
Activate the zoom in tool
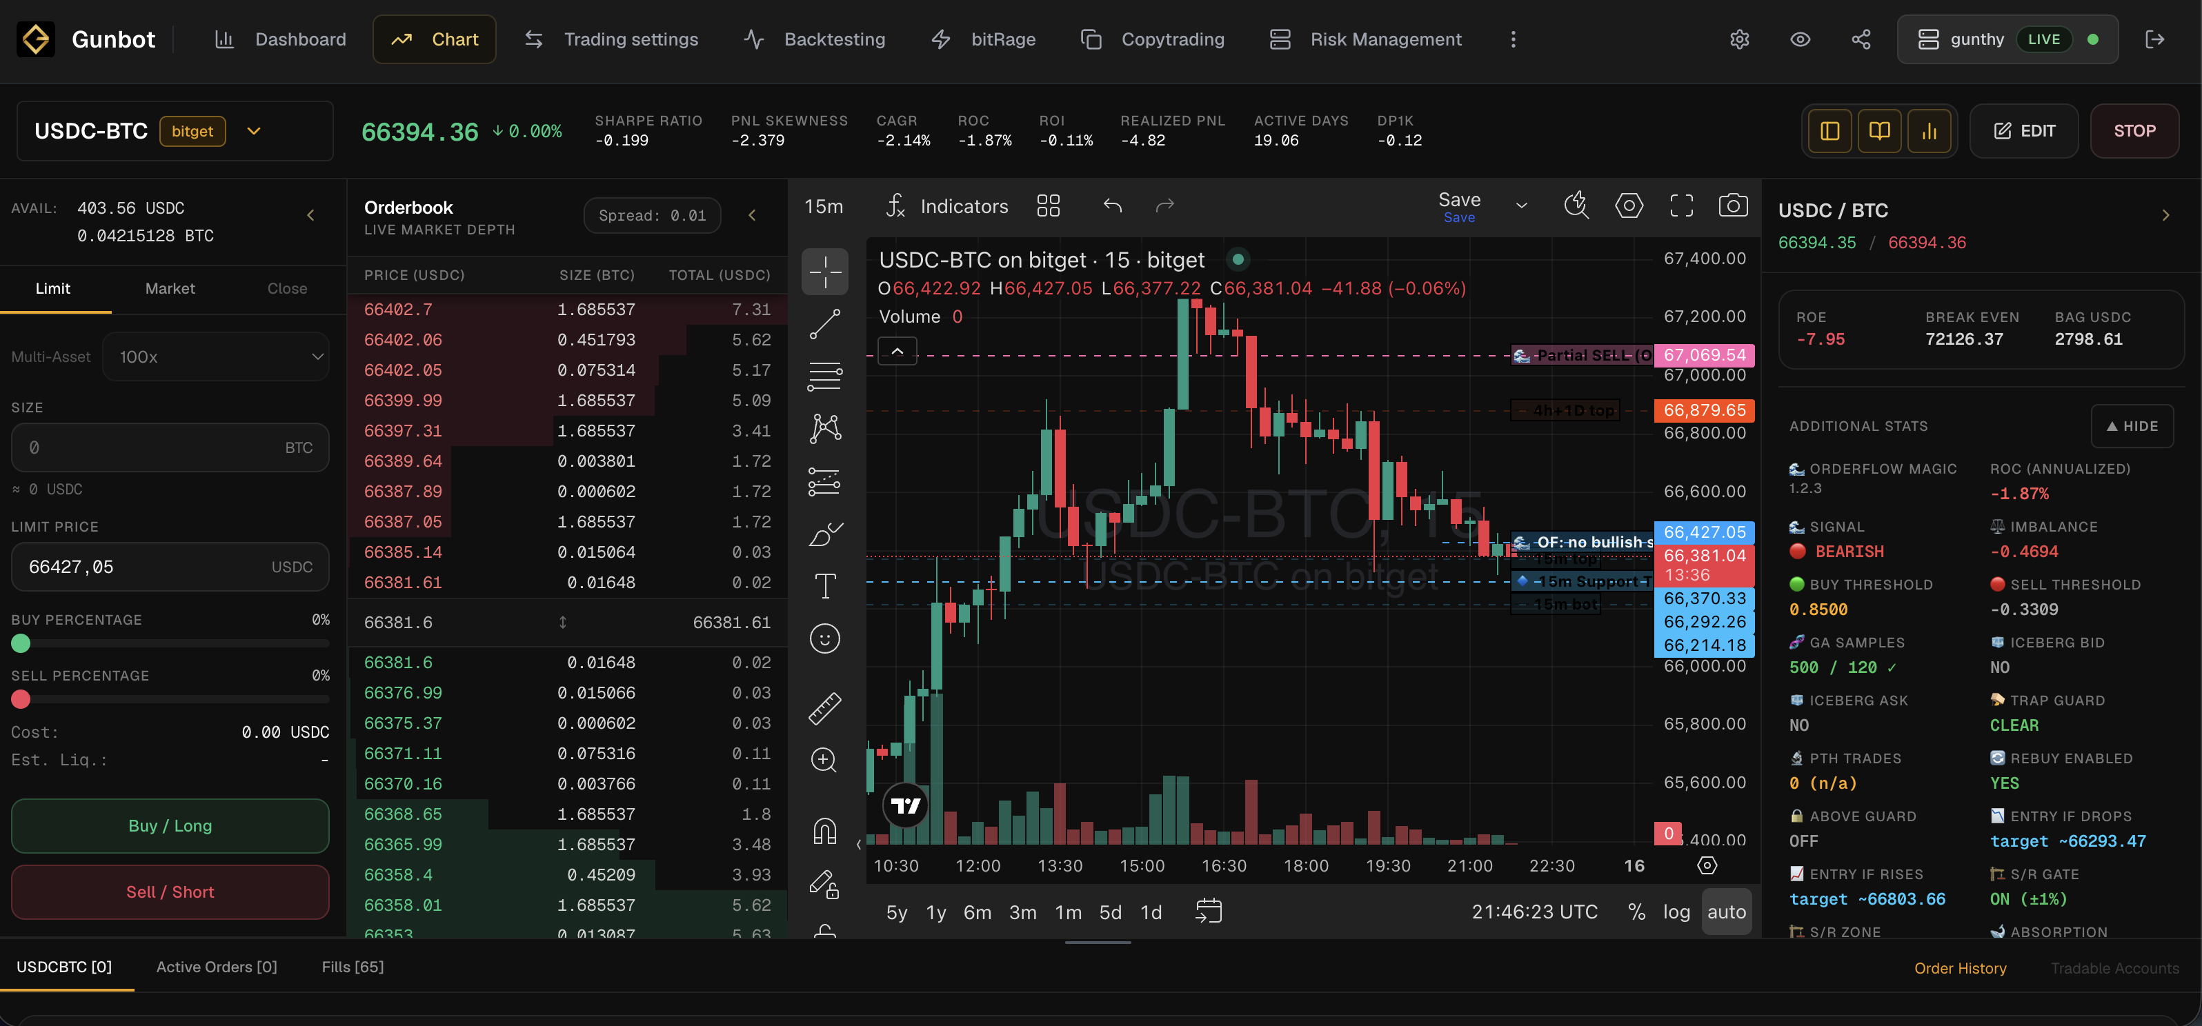click(x=825, y=759)
